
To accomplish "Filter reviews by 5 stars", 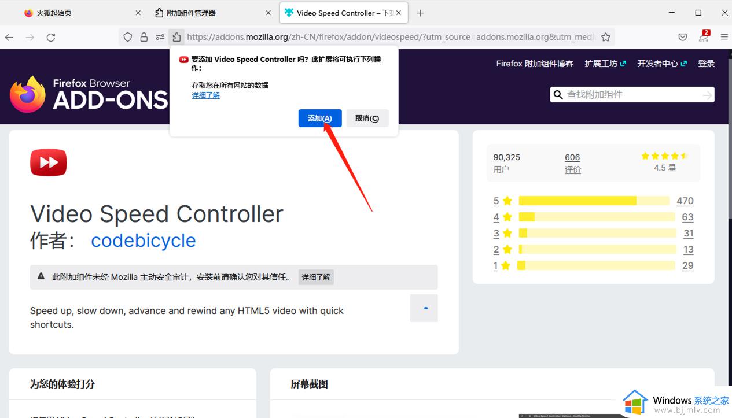I will pos(503,201).
